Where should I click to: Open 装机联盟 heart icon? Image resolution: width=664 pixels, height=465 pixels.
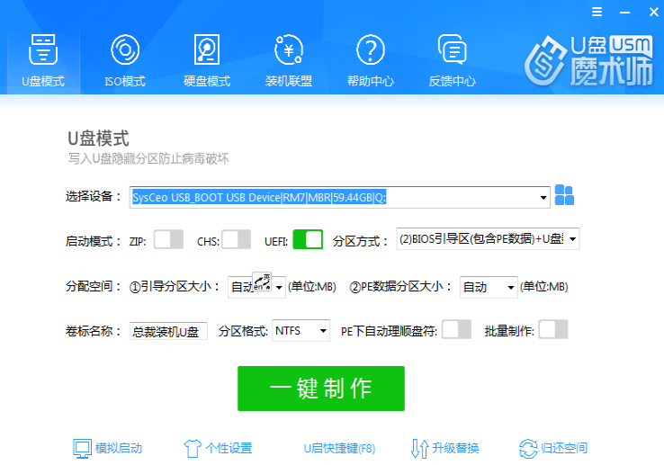(x=289, y=50)
